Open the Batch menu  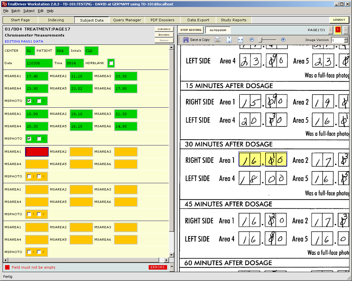16,11
